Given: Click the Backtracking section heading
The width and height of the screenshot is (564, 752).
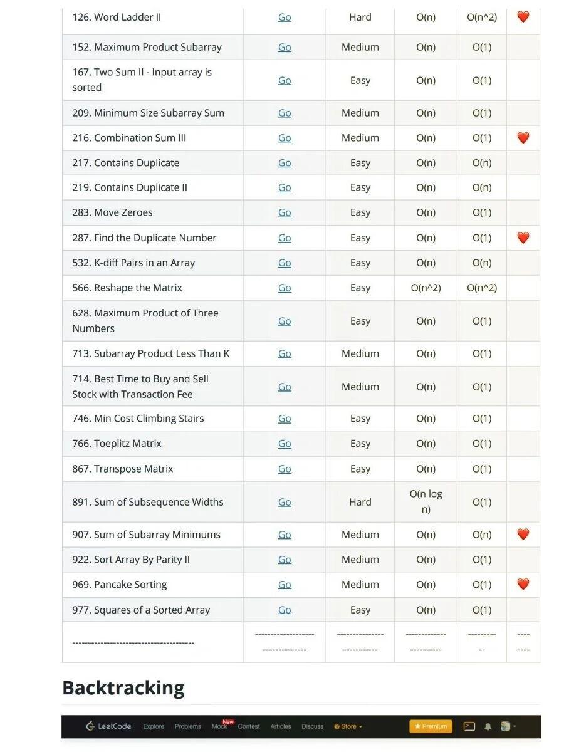Looking at the screenshot, I should [123, 687].
